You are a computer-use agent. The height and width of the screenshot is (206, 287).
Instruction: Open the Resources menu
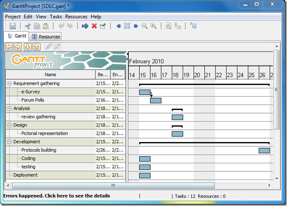pos(77,17)
